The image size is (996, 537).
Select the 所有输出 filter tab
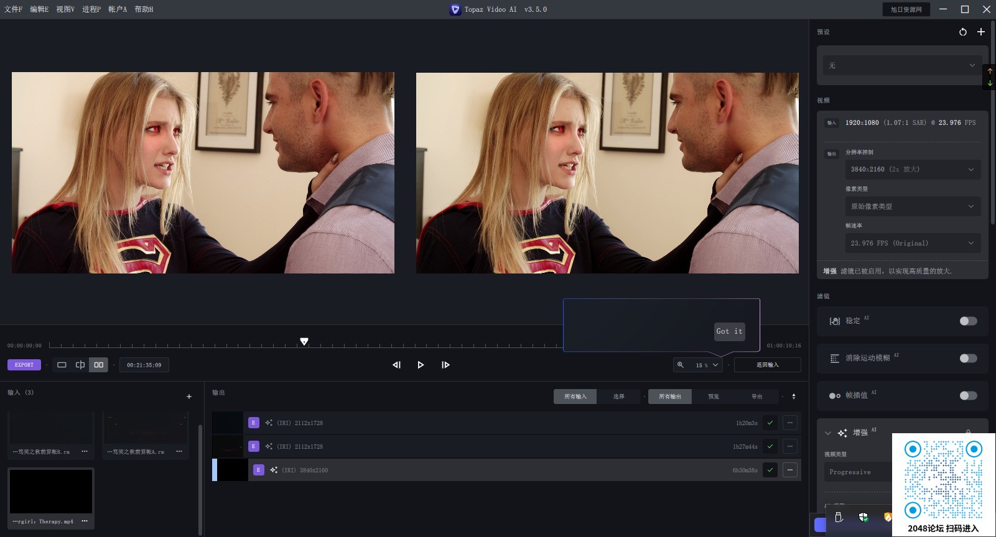pyautogui.click(x=670, y=397)
